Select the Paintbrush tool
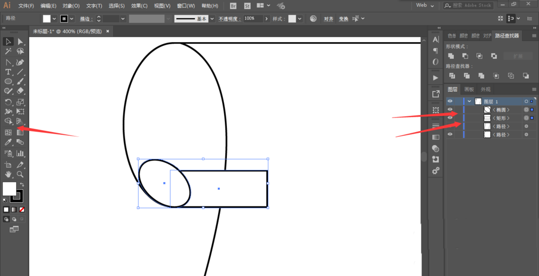 point(20,81)
